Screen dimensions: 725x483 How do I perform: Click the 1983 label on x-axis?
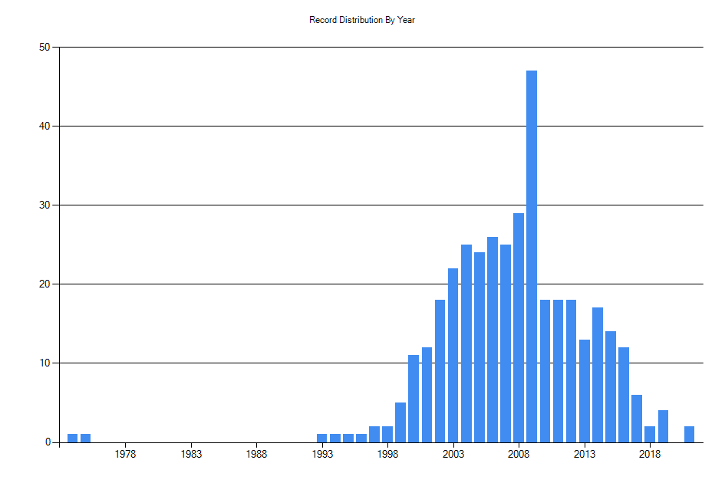click(191, 452)
